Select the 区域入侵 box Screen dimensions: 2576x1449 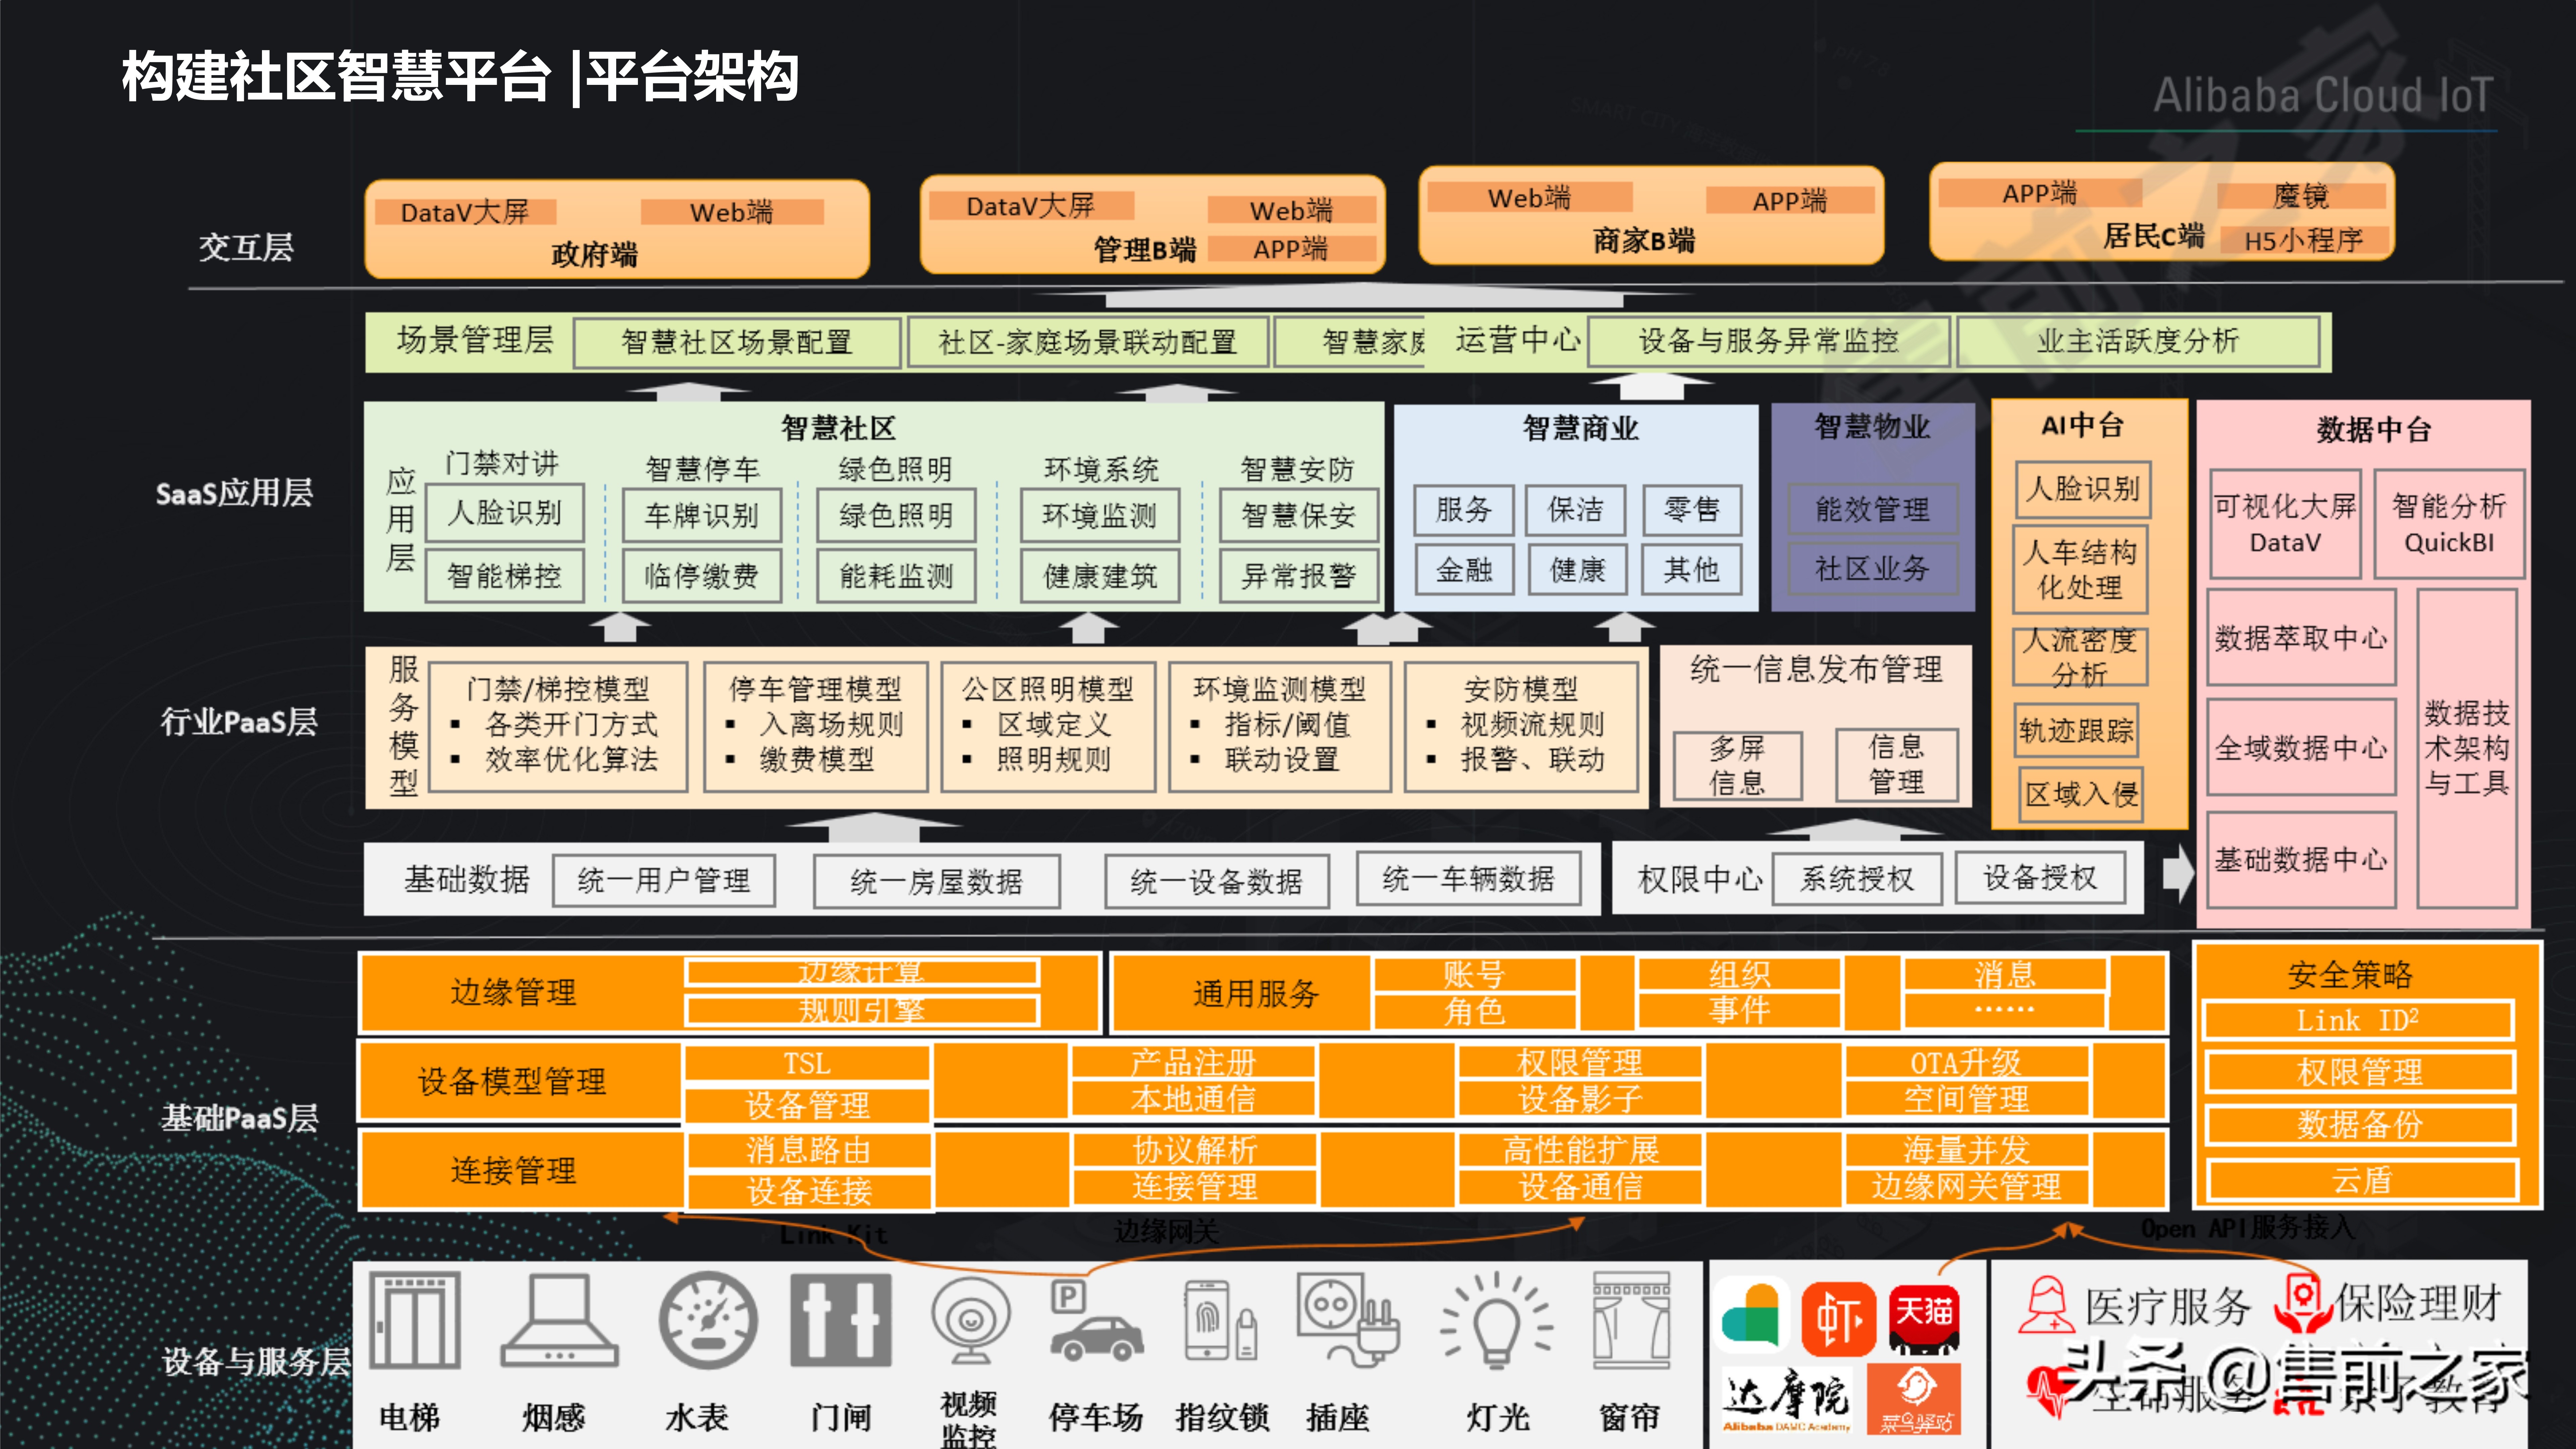point(2081,795)
